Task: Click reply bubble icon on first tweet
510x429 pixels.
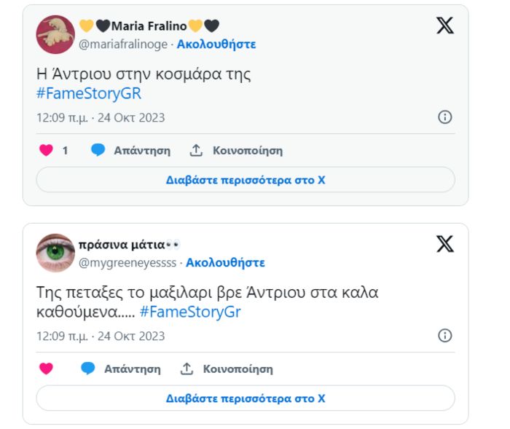Action: click(98, 150)
